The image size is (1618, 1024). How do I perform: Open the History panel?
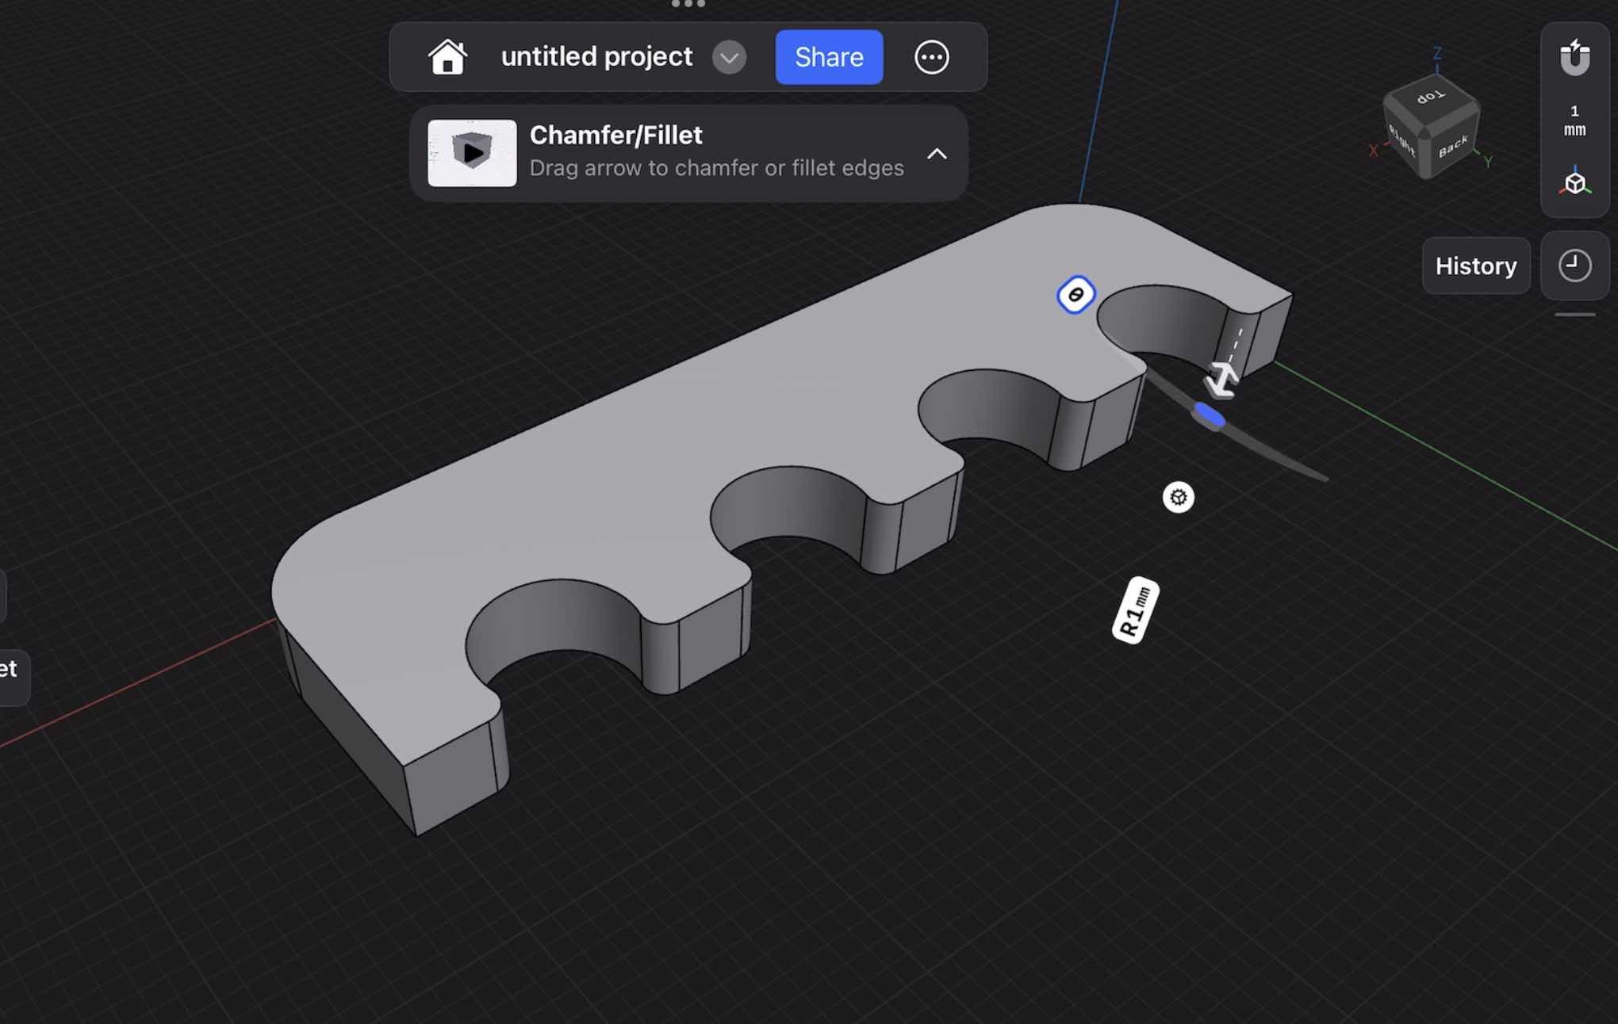click(x=1475, y=266)
